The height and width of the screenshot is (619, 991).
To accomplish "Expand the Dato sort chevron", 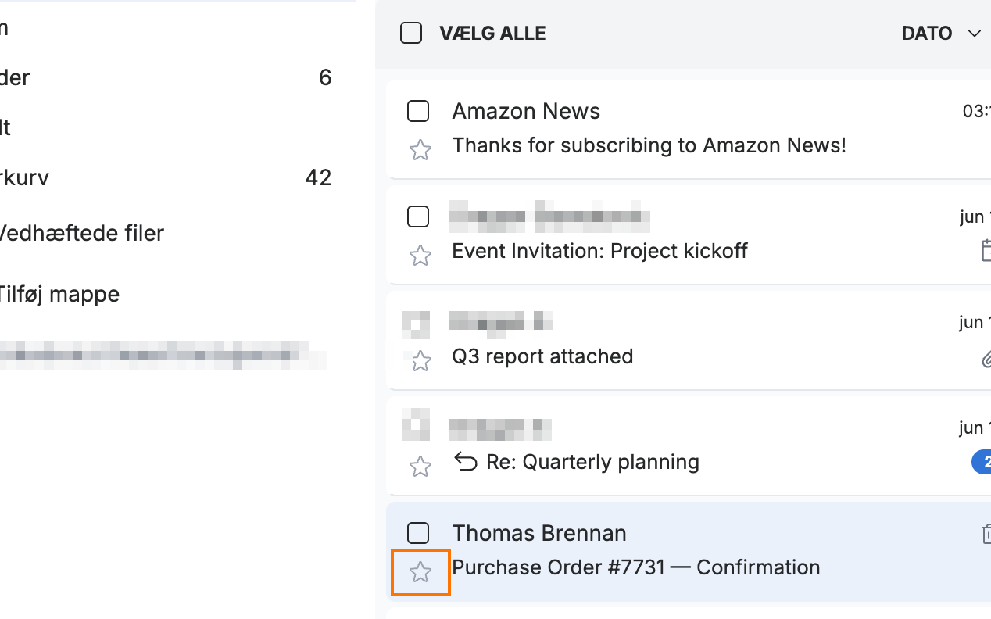I will click(x=974, y=34).
